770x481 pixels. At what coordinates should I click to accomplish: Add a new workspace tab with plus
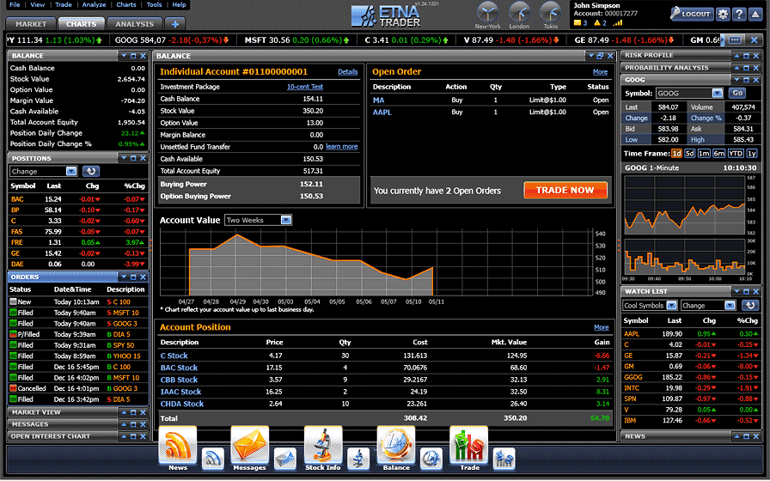tap(175, 23)
